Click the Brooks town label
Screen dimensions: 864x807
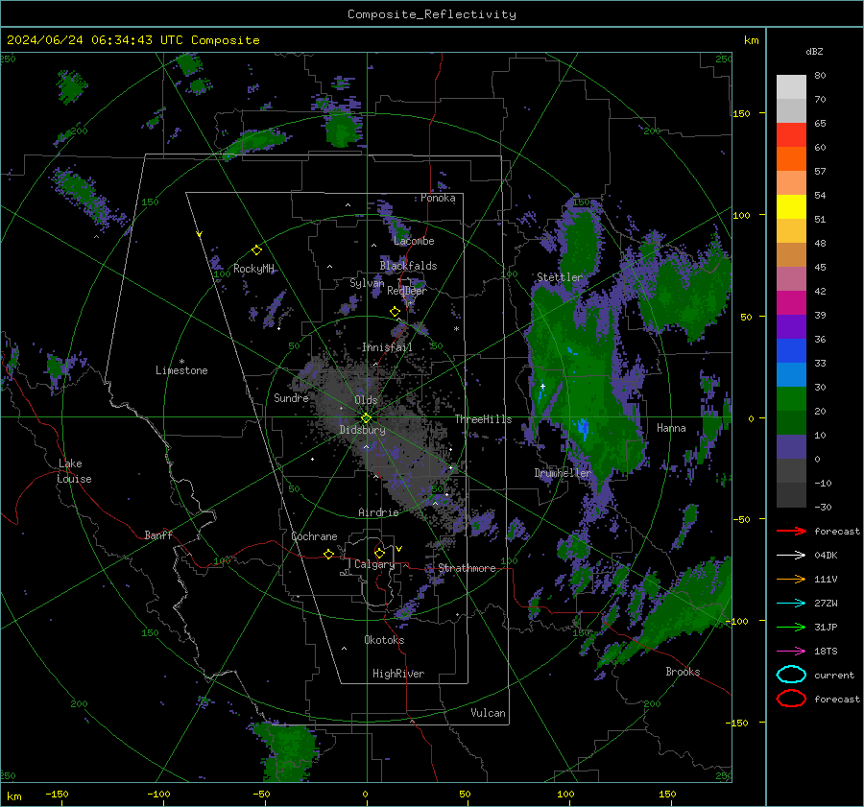click(683, 672)
